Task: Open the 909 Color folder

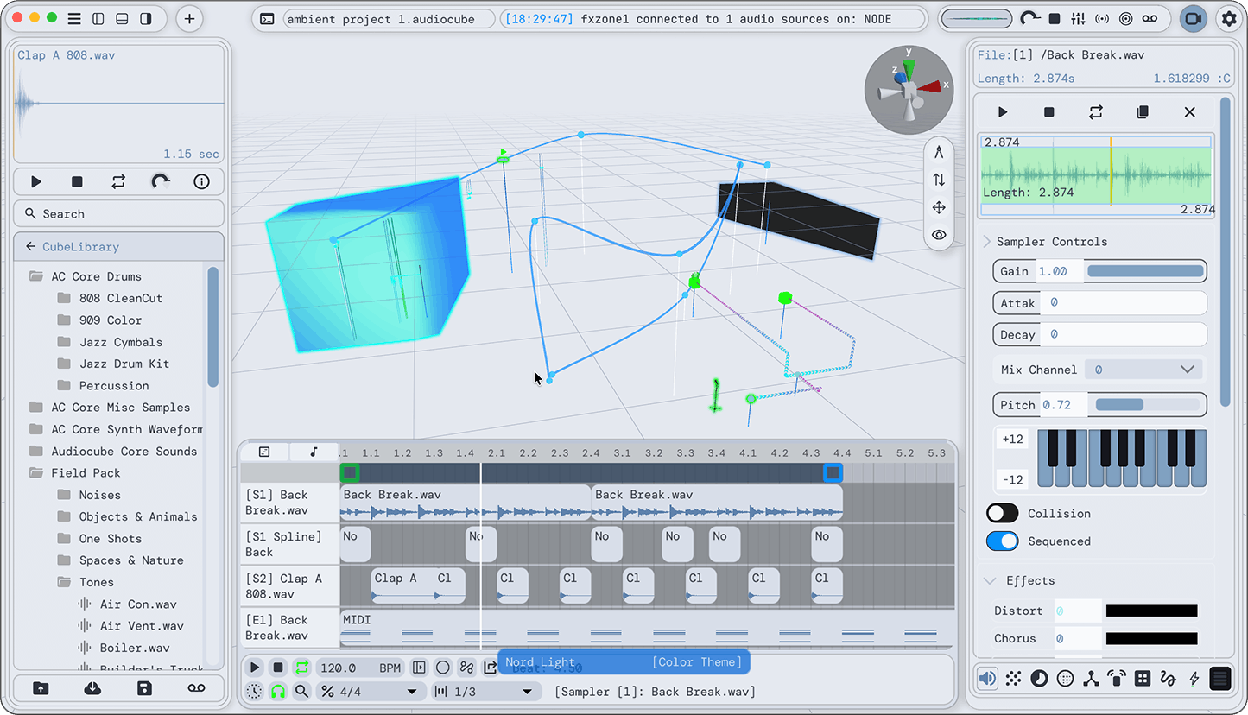Action: [111, 320]
